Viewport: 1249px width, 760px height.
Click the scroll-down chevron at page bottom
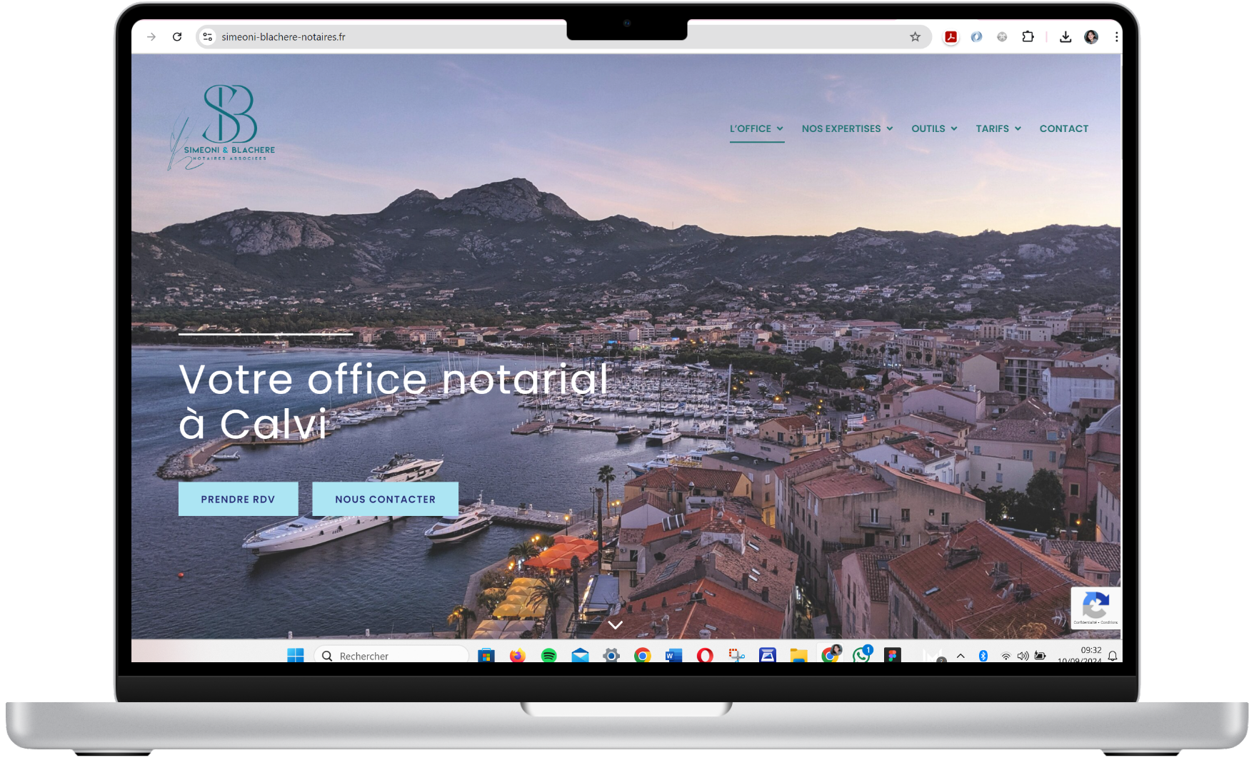click(615, 625)
